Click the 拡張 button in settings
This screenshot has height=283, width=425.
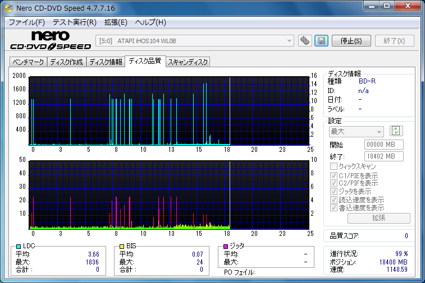(378, 218)
